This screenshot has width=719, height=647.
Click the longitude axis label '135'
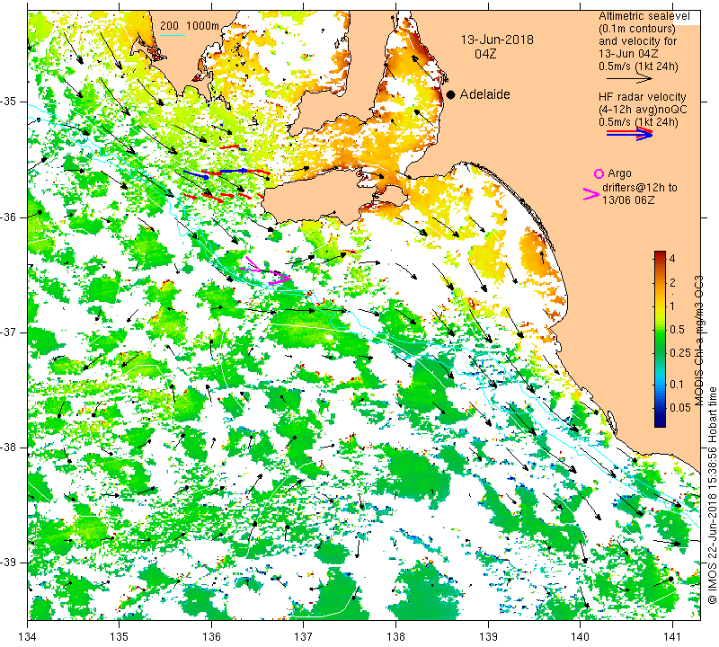click(120, 637)
